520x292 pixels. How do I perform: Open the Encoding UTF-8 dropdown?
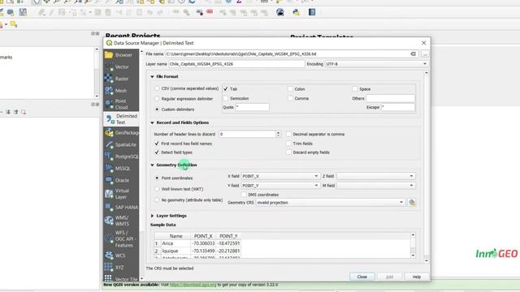pyautogui.click(x=376, y=64)
